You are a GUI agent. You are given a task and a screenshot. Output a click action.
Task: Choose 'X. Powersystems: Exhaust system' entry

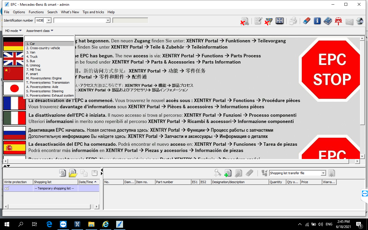[49, 95]
